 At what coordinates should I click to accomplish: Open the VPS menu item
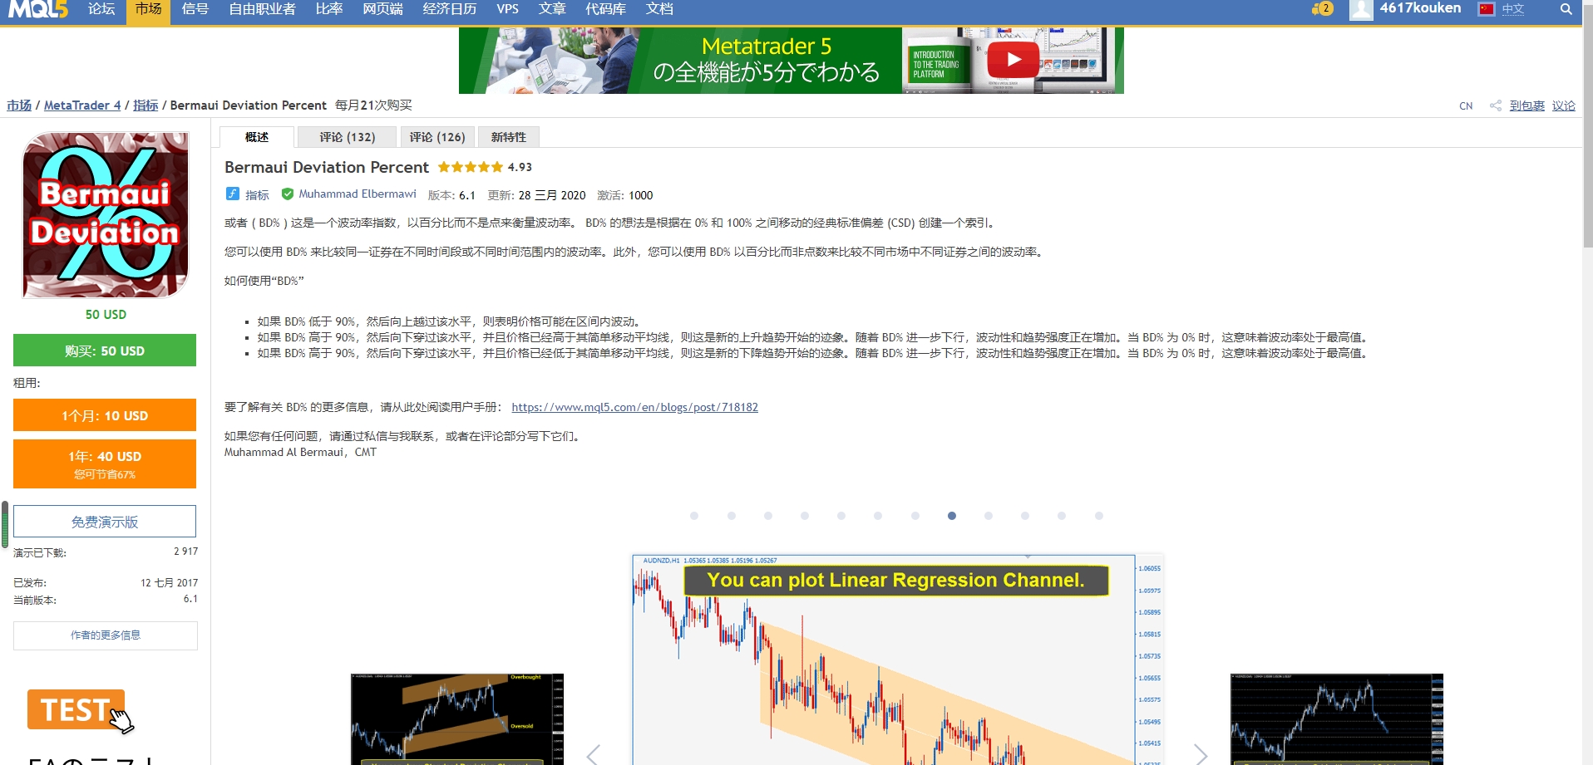[x=507, y=9]
